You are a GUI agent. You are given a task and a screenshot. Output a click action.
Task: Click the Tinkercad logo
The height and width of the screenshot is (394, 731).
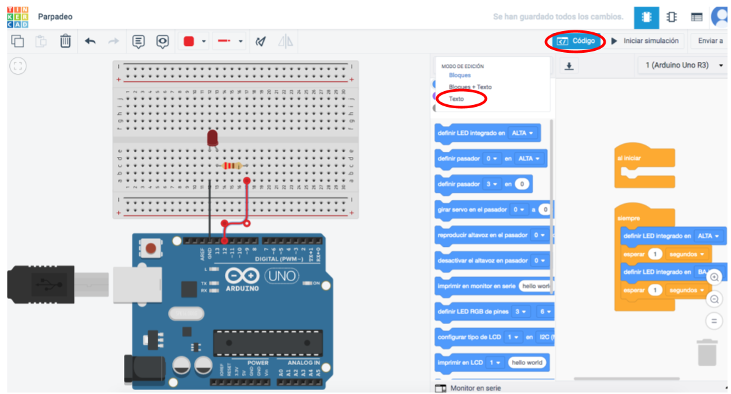(18, 17)
